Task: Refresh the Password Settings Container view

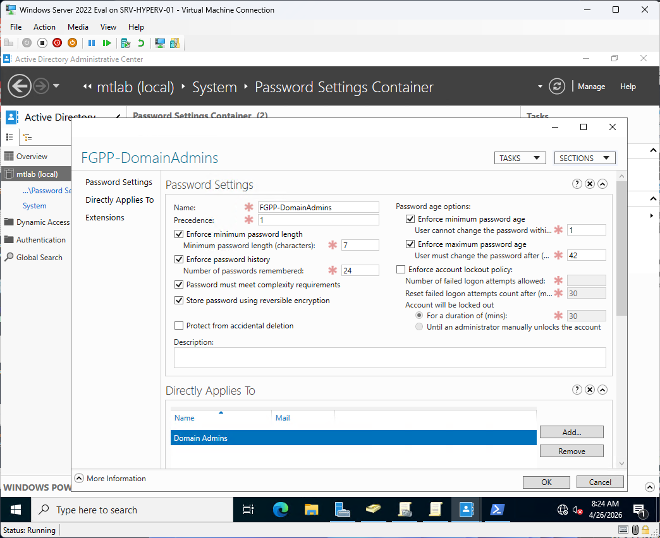Action: (557, 87)
